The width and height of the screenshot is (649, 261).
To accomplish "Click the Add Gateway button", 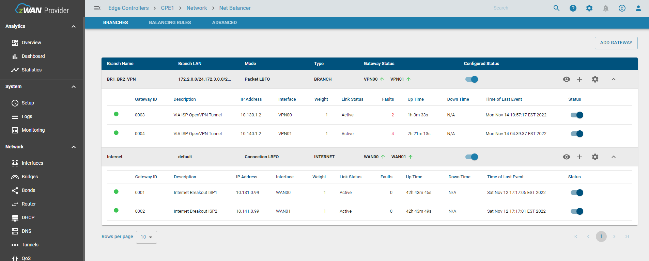I will pos(616,43).
